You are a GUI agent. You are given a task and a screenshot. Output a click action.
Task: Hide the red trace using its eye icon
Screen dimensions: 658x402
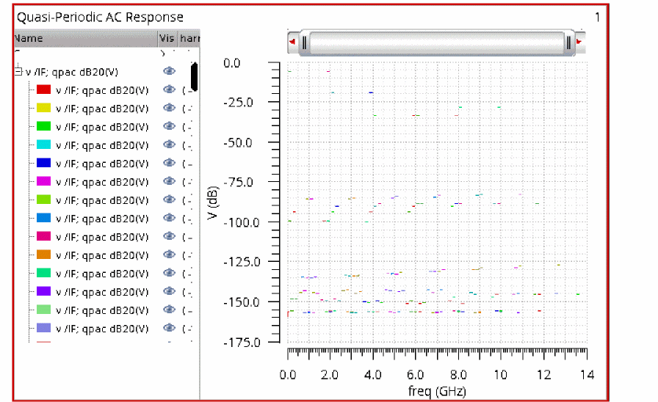point(170,89)
